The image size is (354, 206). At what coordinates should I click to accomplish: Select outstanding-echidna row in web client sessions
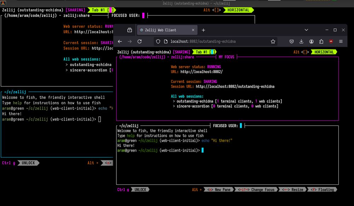(227, 101)
